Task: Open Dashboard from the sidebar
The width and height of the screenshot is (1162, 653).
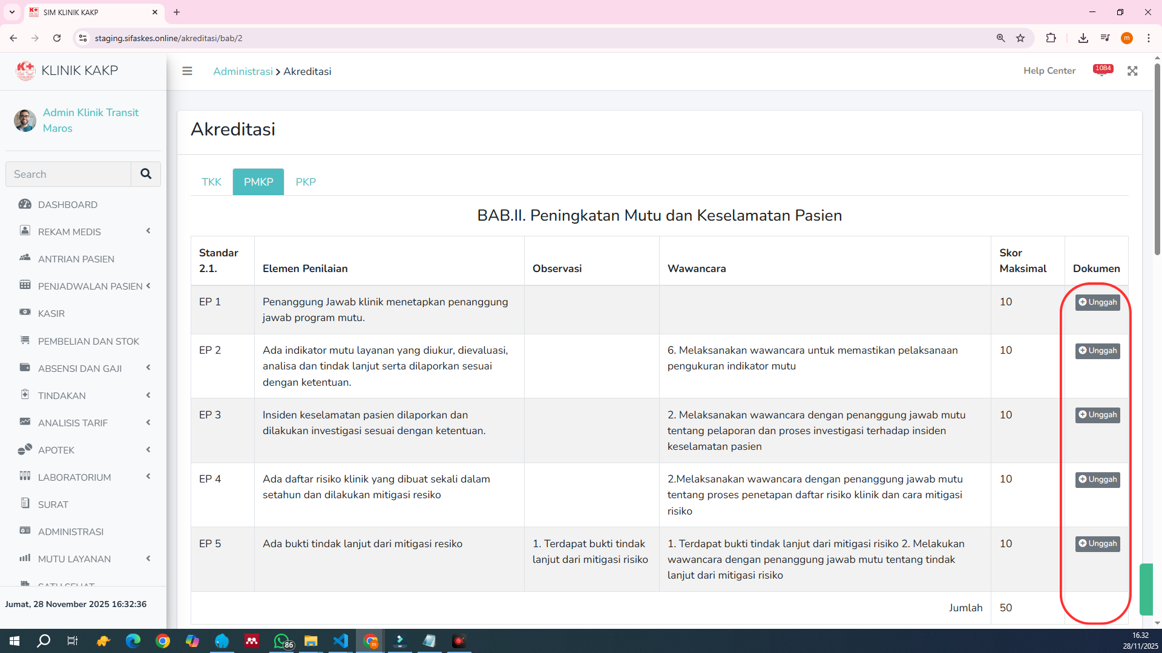Action: 67,204
